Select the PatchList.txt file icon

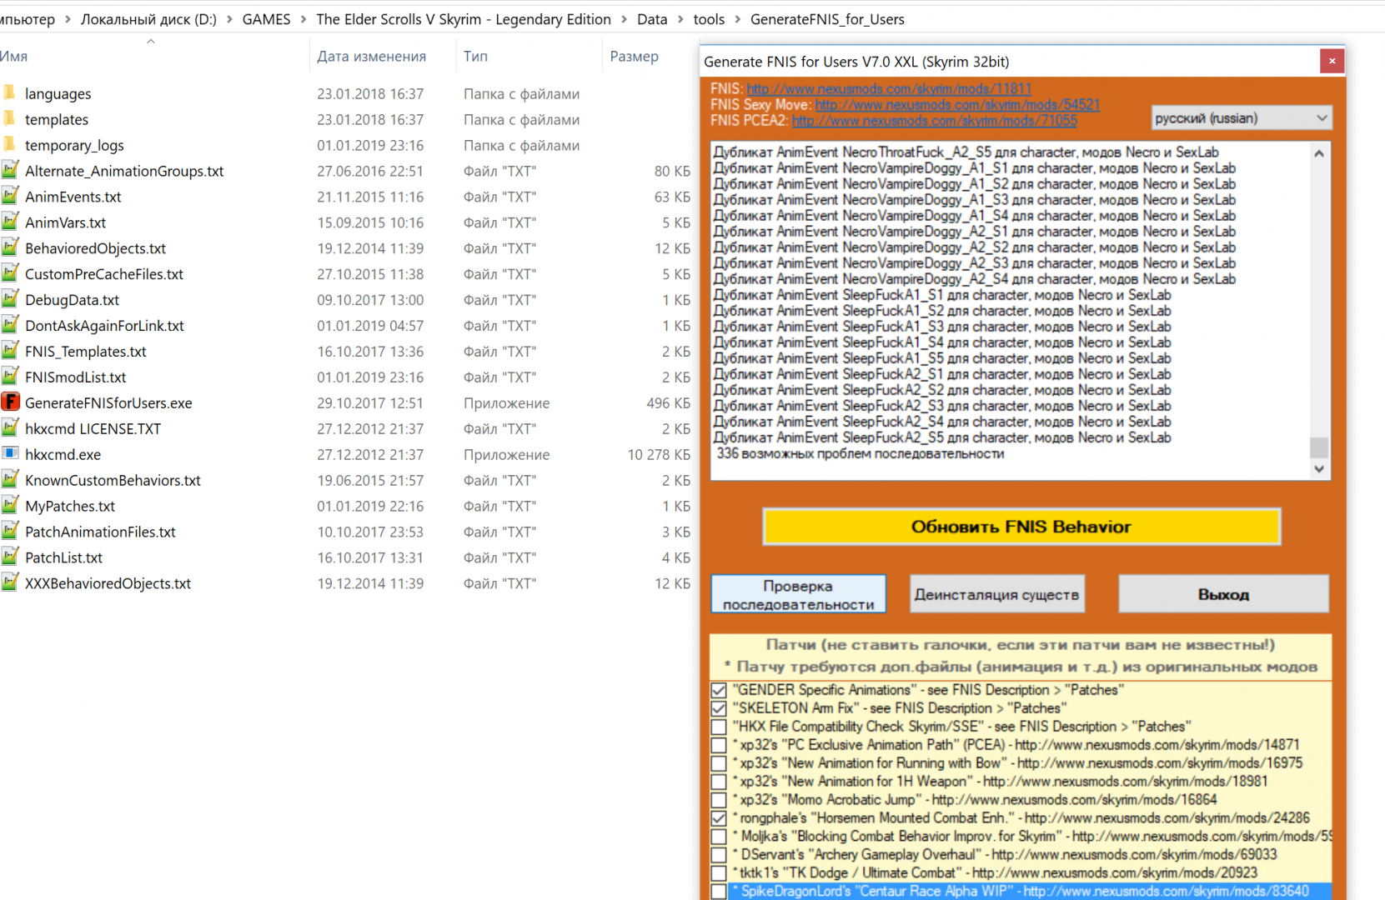coord(10,557)
